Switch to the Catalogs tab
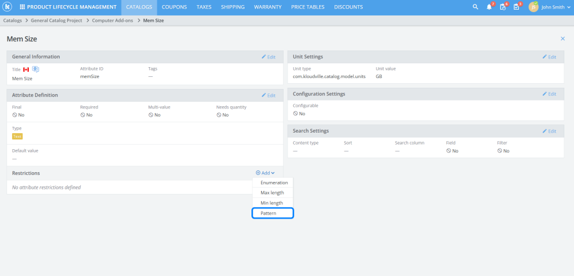This screenshot has width=574, height=276. point(139,7)
